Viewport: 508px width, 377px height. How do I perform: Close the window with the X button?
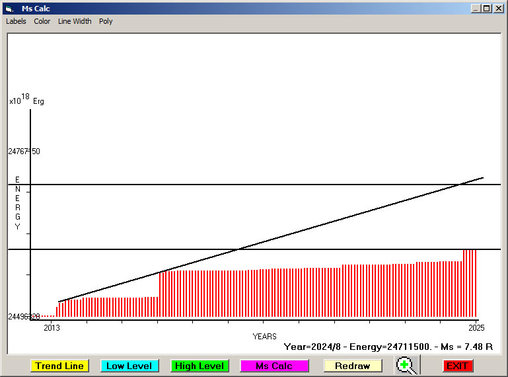tap(499, 9)
